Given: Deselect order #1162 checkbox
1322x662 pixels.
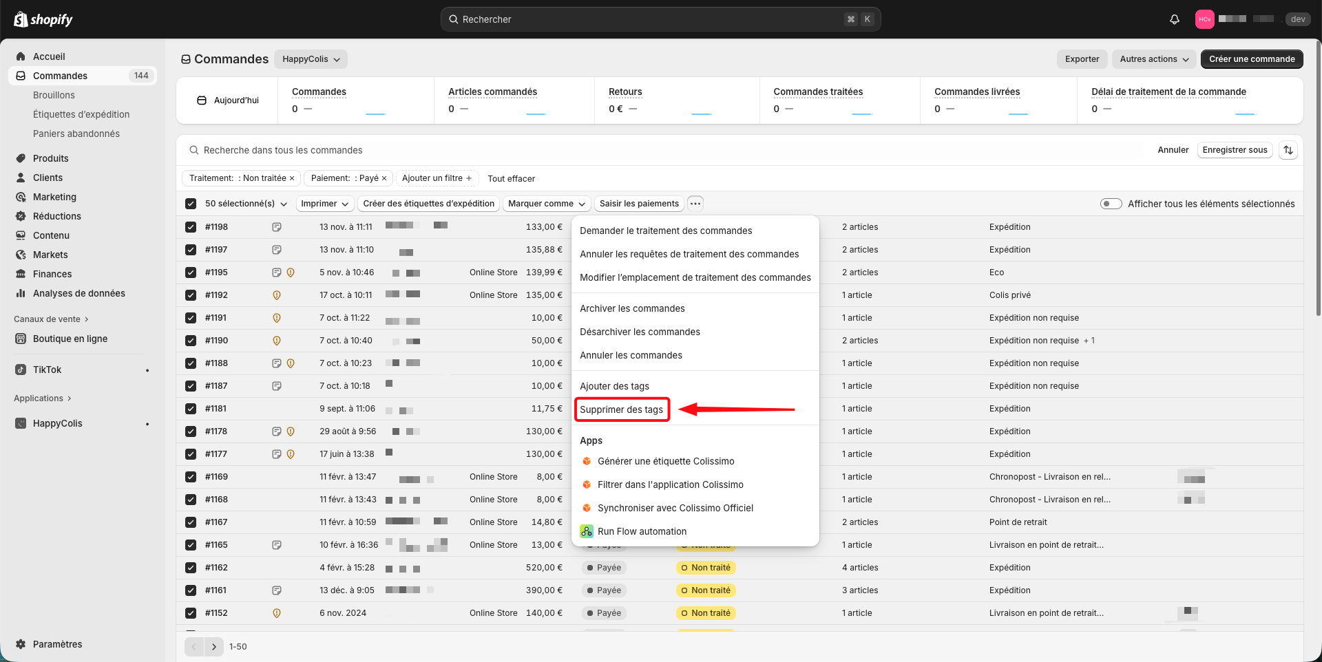Looking at the screenshot, I should click(x=191, y=568).
